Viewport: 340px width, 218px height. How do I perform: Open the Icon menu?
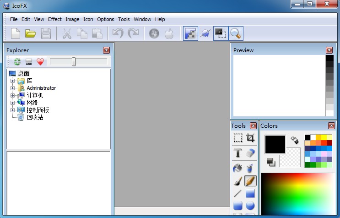coord(88,19)
